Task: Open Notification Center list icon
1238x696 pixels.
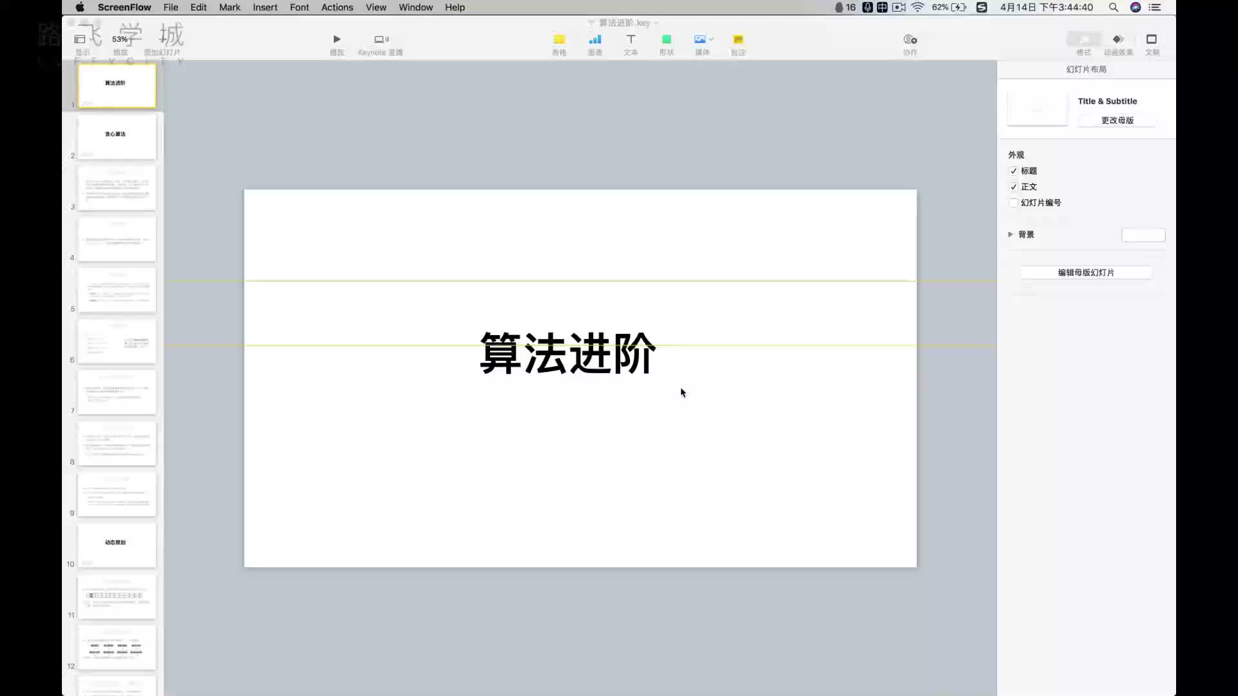Action: (1155, 7)
